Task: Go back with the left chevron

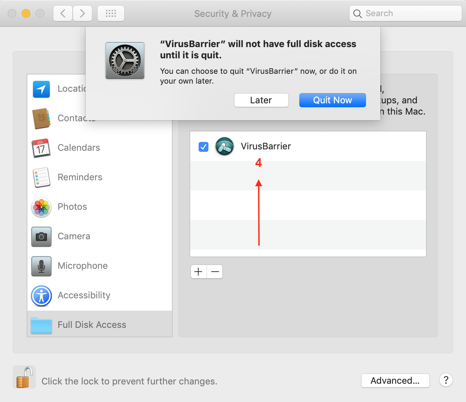Action: (x=63, y=13)
